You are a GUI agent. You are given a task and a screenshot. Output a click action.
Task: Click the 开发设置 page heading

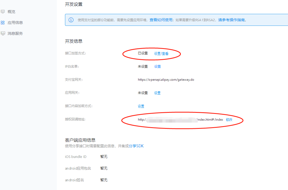[x=74, y=4]
